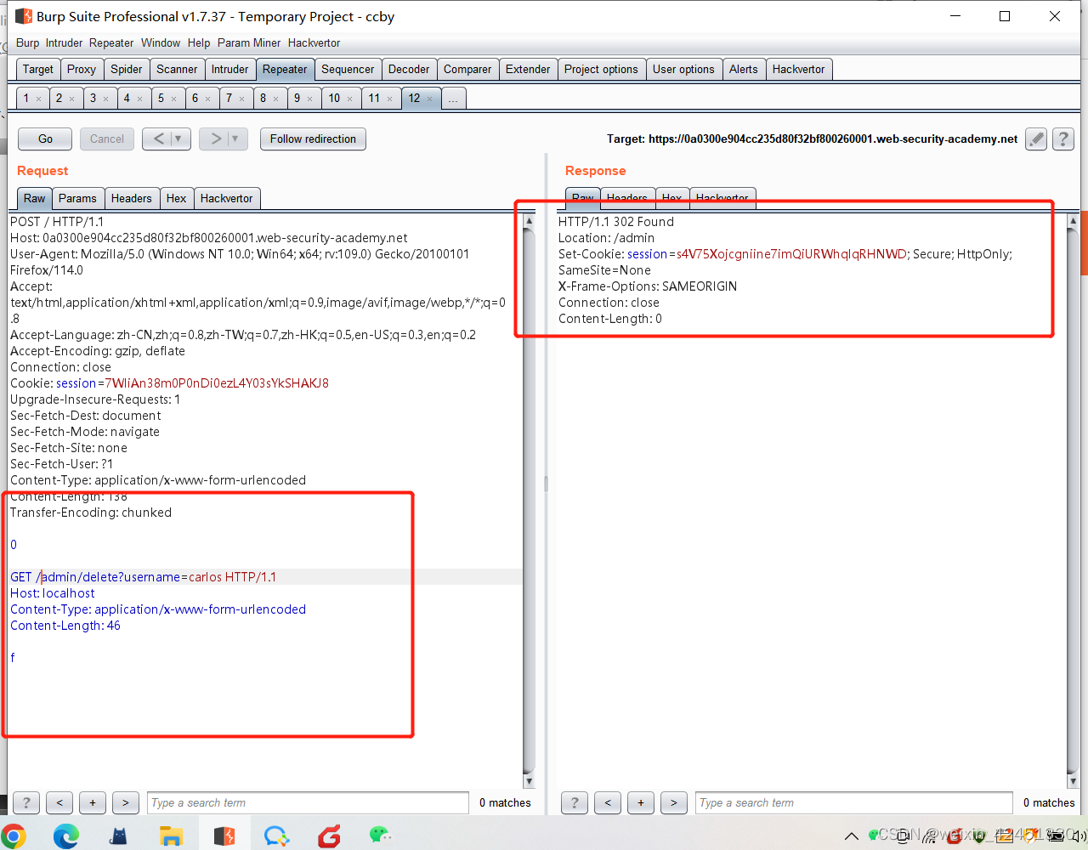
Task: Switch to the Intruder main tab
Action: (x=230, y=70)
